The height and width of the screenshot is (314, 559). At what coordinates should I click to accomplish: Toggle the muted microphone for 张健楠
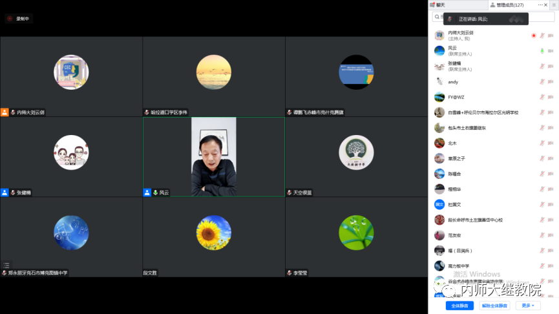[x=542, y=66]
